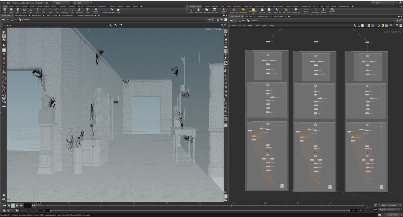This screenshot has height=217, width=403.
Task: Select the Metaball shelf tool
Action: click(112, 10)
